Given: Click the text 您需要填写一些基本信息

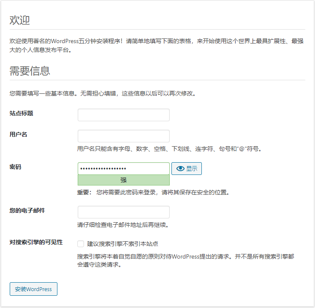Looking at the screenshot, I should point(103,93).
